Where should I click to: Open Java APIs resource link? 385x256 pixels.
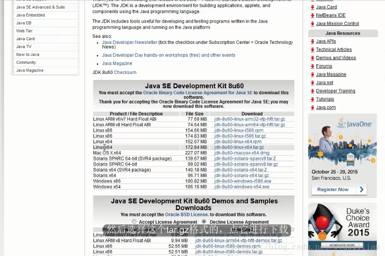(326, 41)
